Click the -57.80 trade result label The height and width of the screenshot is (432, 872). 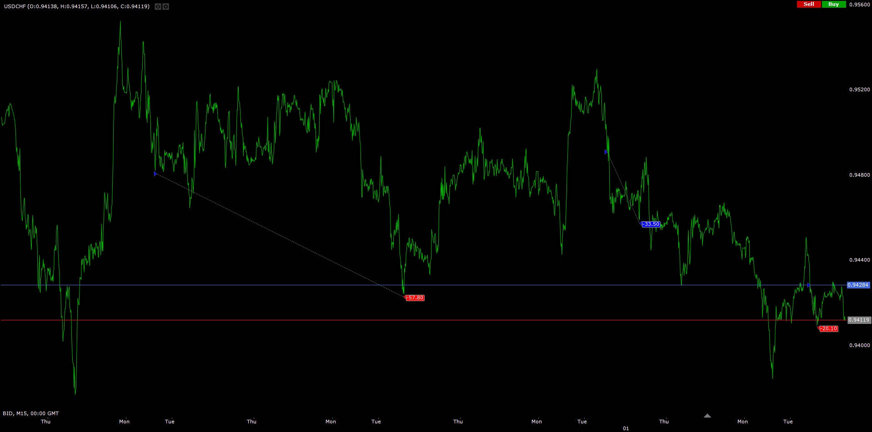[415, 298]
